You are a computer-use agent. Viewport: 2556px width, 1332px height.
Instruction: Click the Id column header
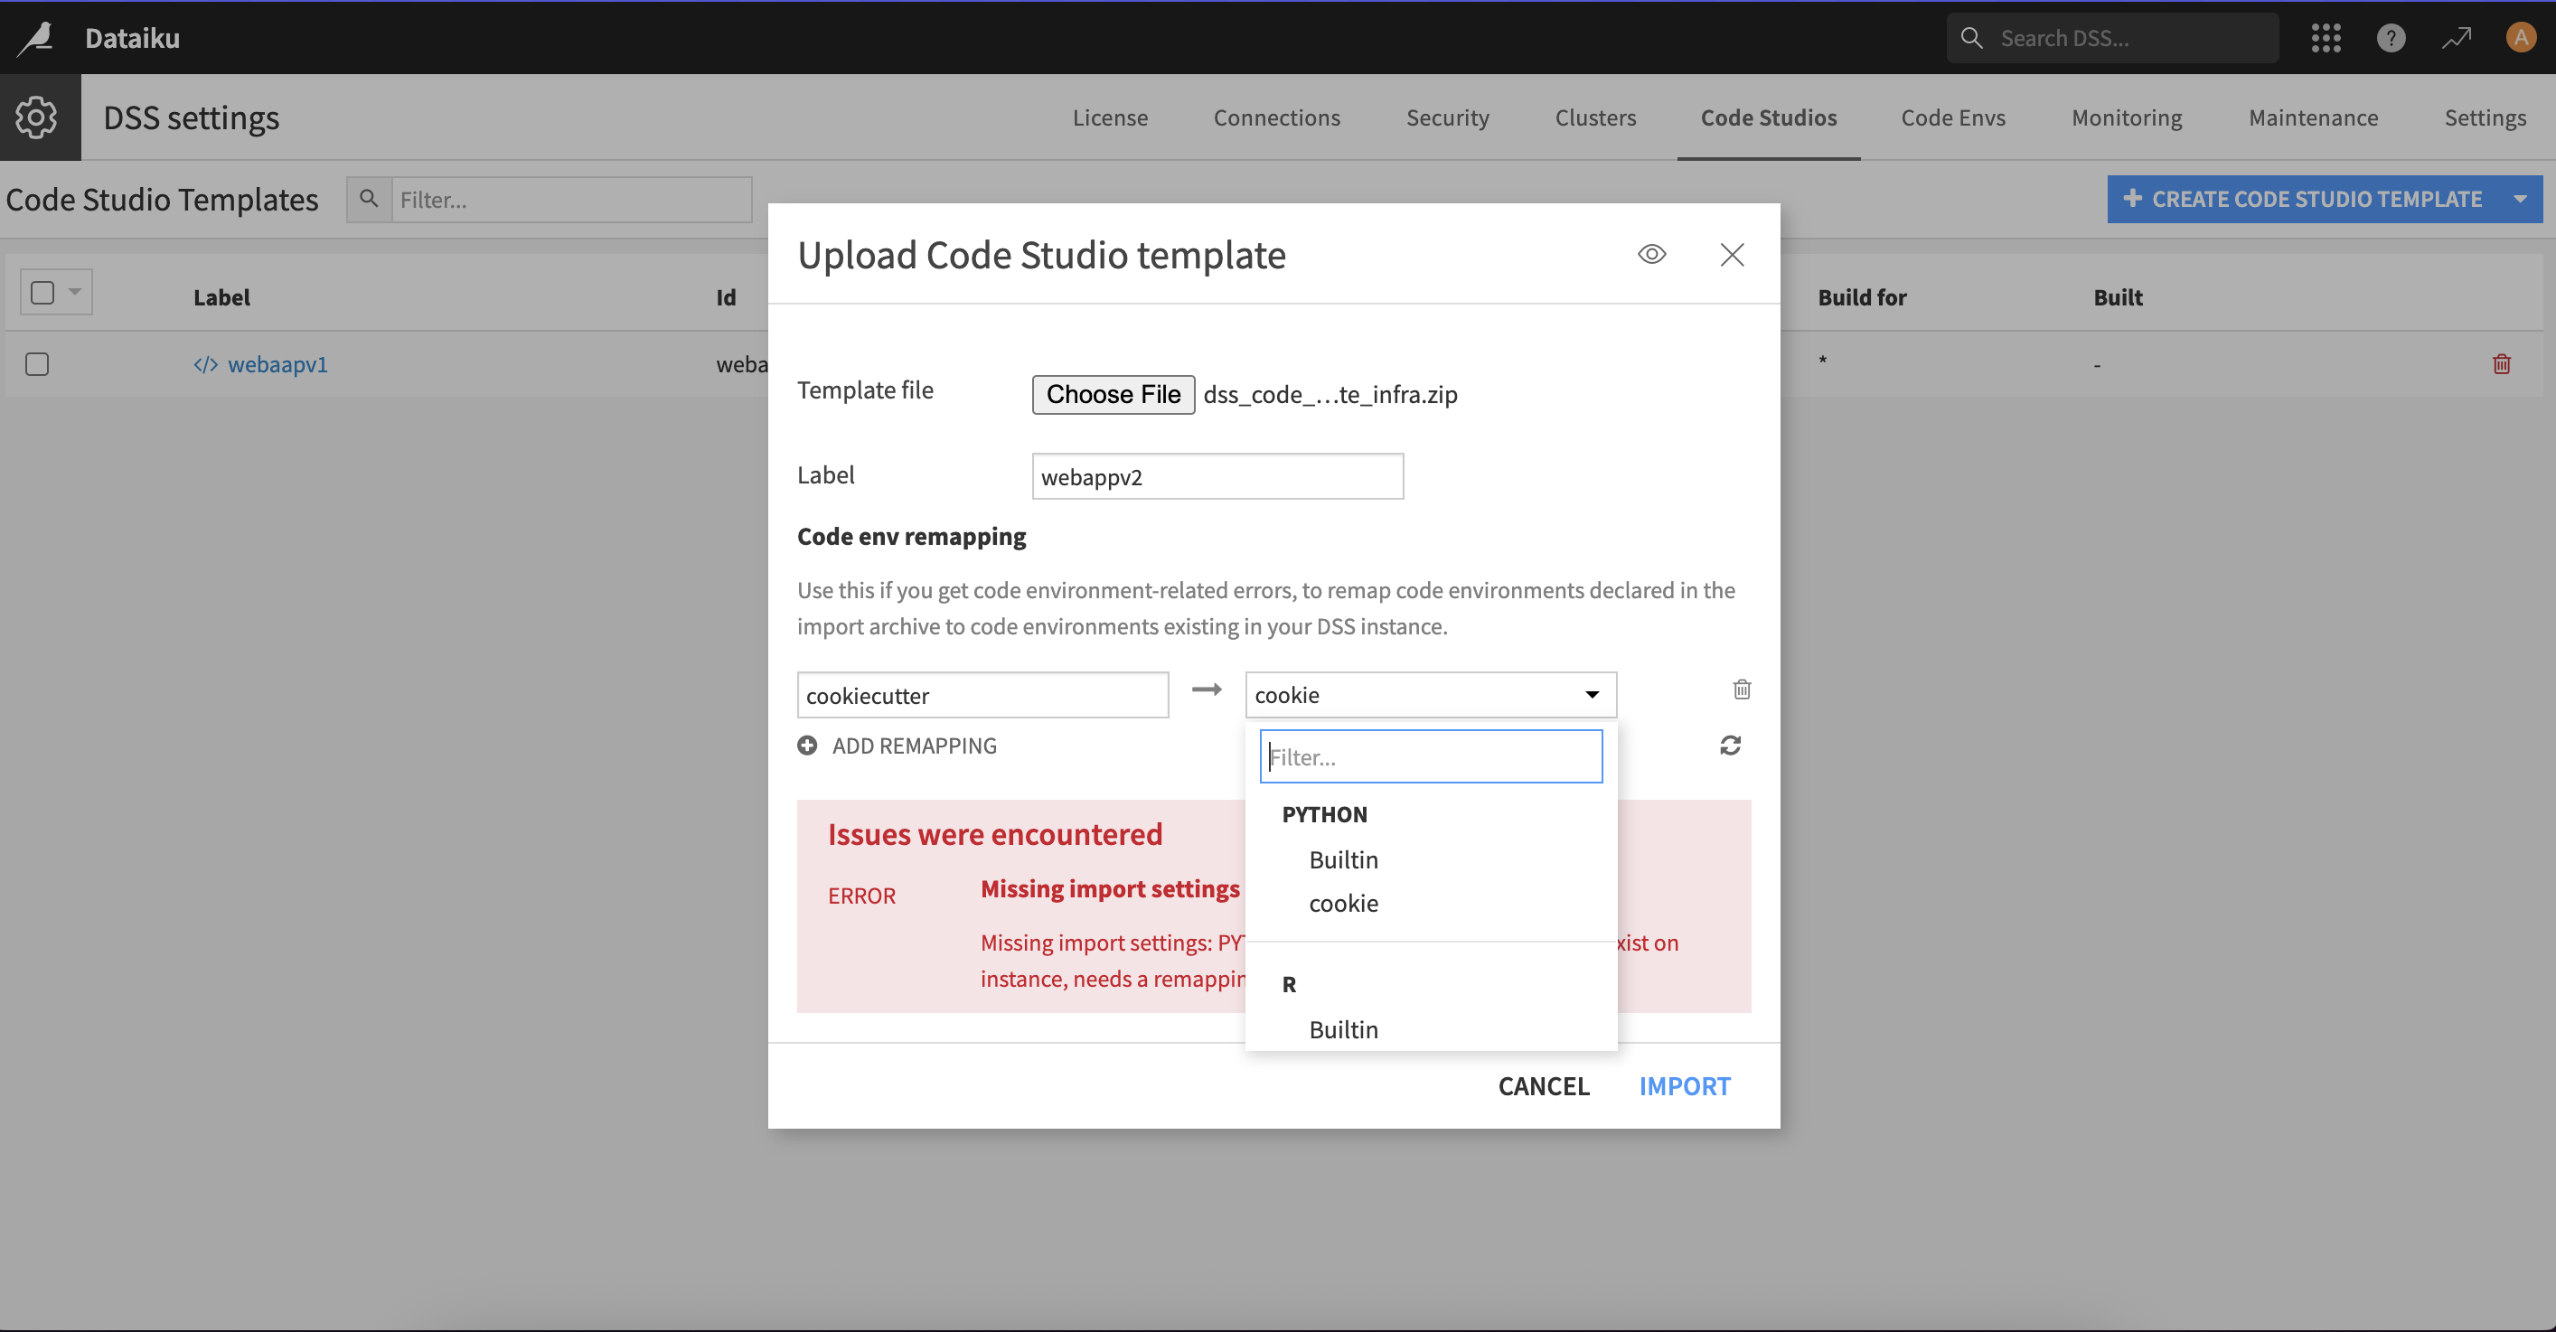[x=727, y=296]
